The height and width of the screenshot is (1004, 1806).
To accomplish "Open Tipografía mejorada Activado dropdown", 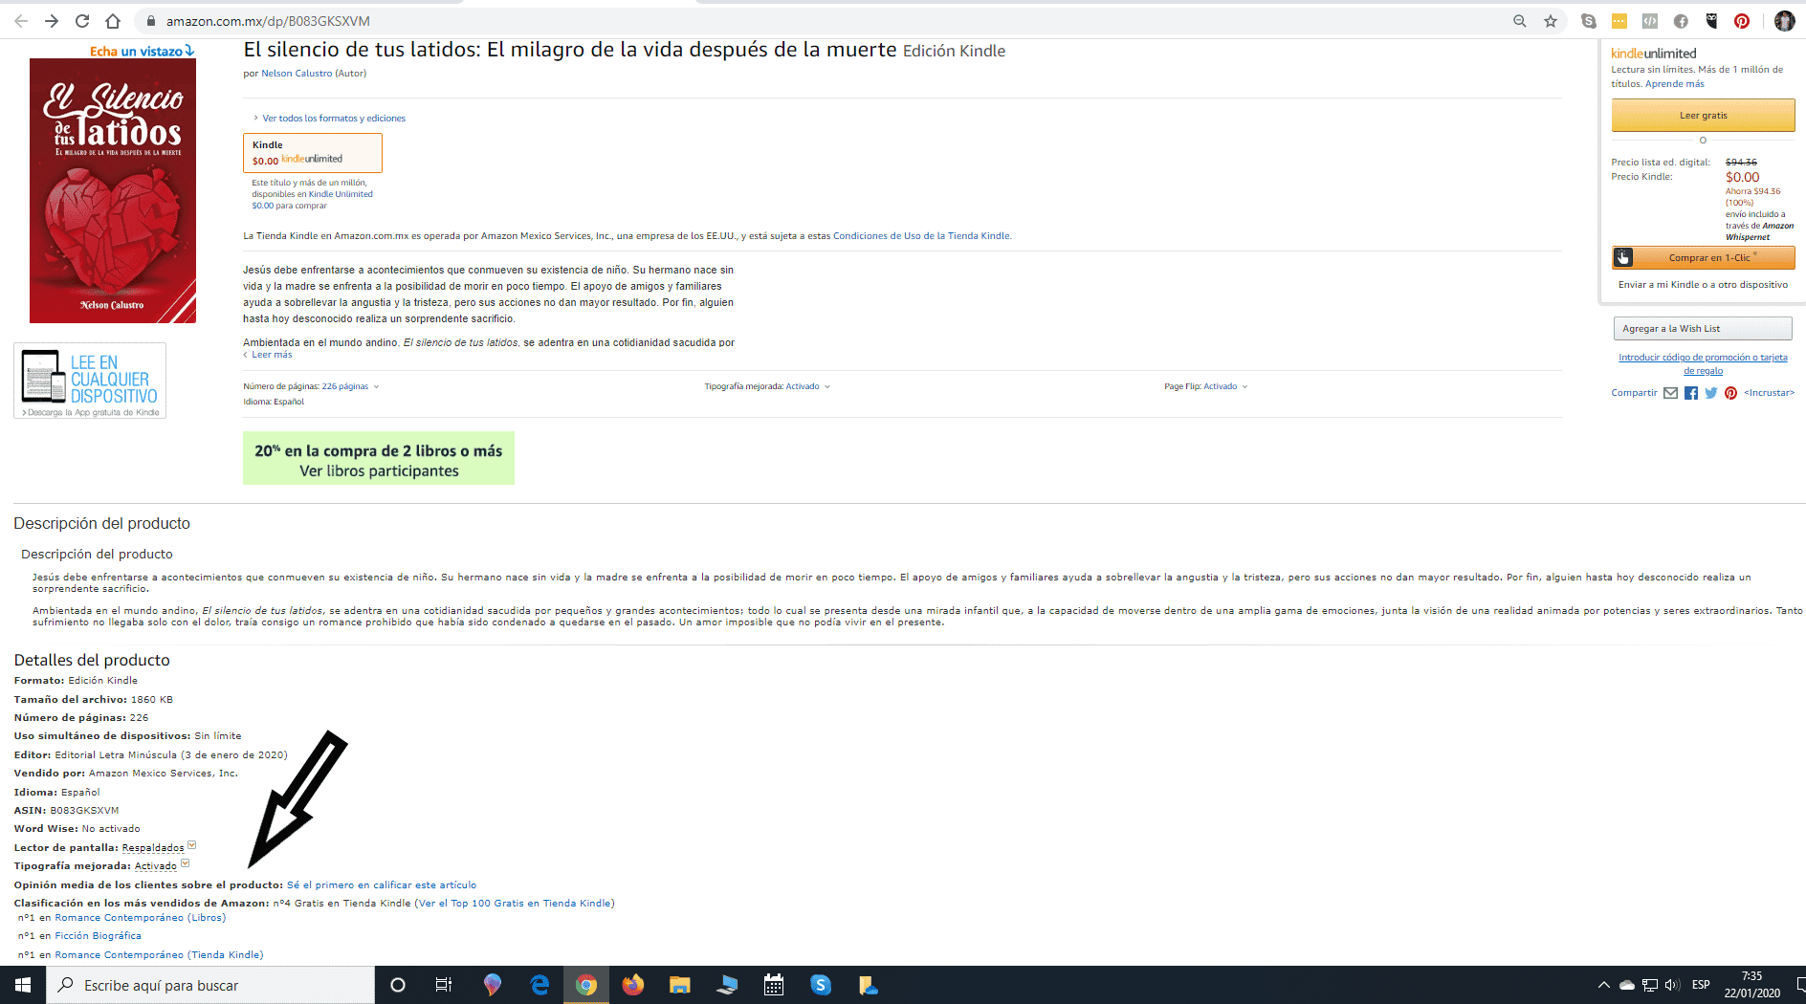I will pyautogui.click(x=807, y=387).
